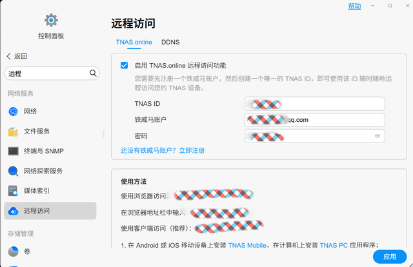Open the 帮助 link
The width and height of the screenshot is (413, 267).
[354, 6]
